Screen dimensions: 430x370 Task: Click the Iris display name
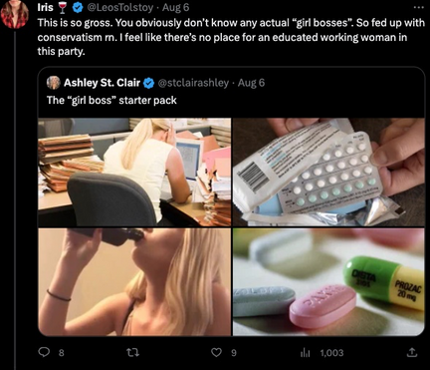45,7
